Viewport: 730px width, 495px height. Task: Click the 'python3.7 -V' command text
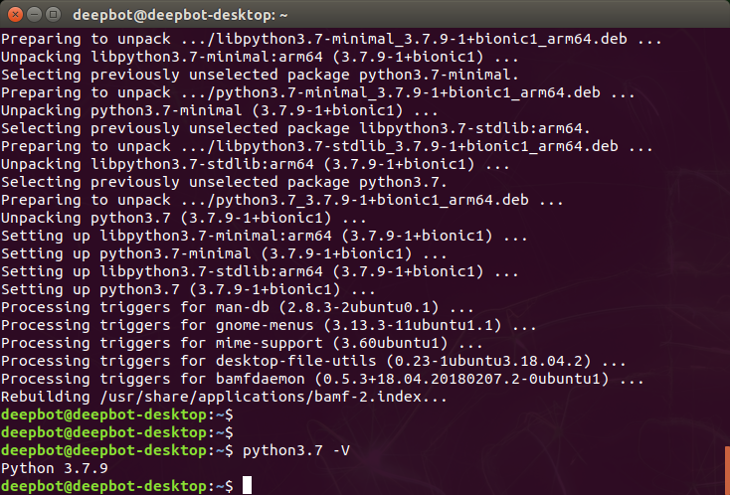[x=296, y=451]
